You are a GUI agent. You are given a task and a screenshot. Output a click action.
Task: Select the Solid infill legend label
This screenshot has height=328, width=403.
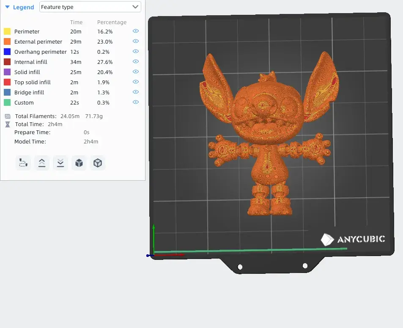27,72
